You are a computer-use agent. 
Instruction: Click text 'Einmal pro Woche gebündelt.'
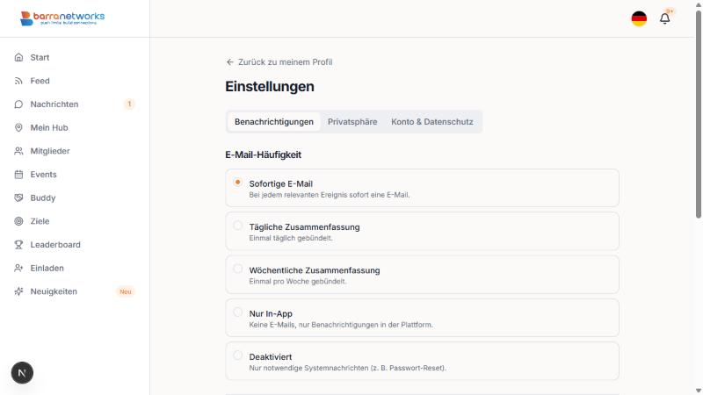[x=298, y=281]
